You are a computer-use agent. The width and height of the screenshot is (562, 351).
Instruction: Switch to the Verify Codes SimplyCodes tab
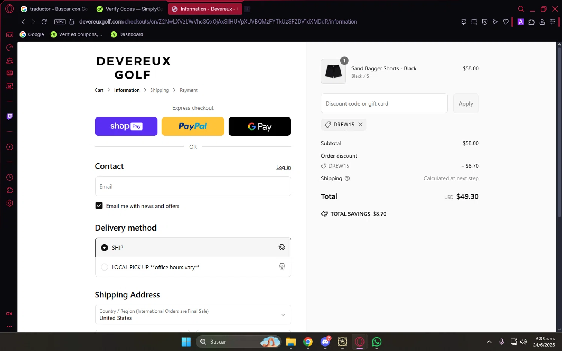(x=129, y=9)
